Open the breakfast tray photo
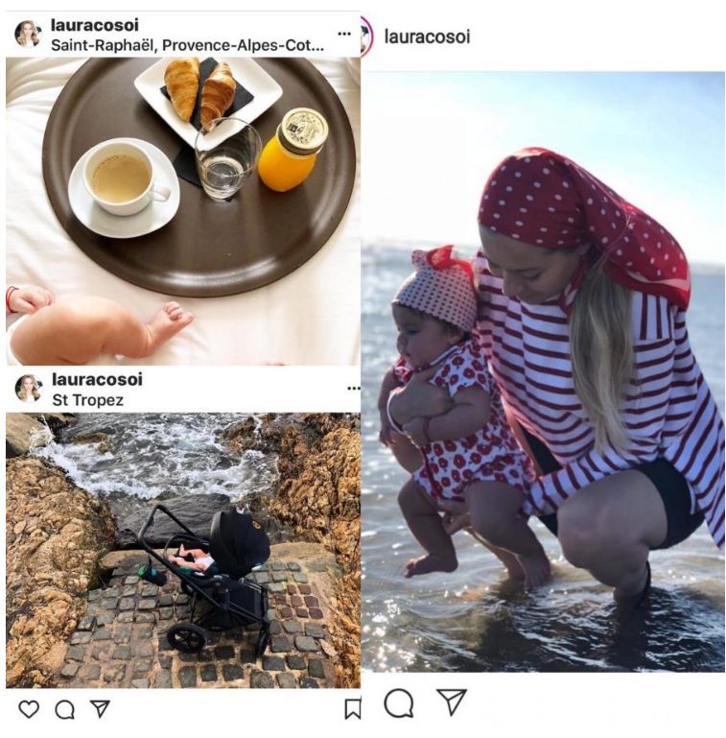 point(183,211)
